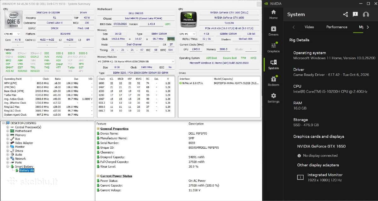Click the Windows 11 Home operating system field

point(220,63)
